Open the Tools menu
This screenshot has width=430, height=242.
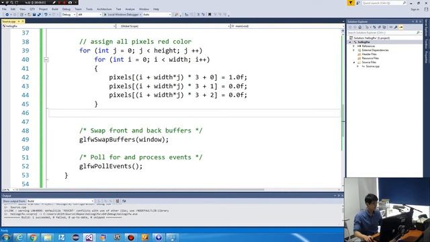coord(89,9)
